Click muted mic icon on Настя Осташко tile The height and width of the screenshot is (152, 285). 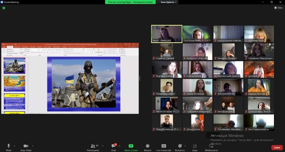pyautogui.click(x=154, y=112)
